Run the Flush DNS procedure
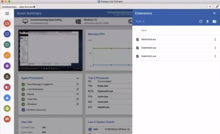220x134 pixels. click(23, 99)
